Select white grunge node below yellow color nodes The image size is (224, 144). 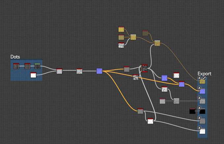point(121,45)
